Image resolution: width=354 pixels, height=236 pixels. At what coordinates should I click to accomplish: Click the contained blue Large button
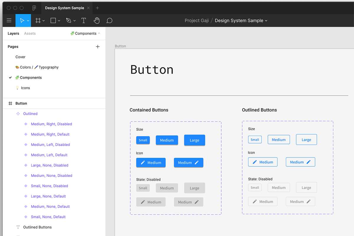point(194,140)
